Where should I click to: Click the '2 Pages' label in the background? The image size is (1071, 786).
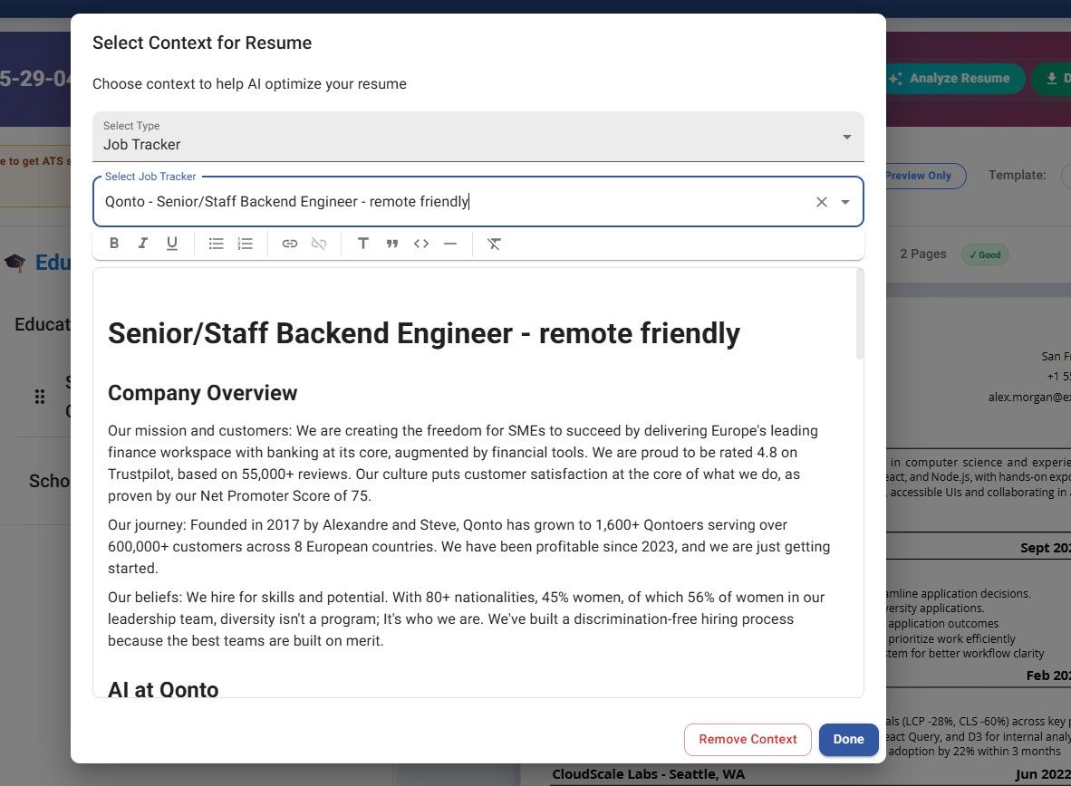tap(922, 254)
